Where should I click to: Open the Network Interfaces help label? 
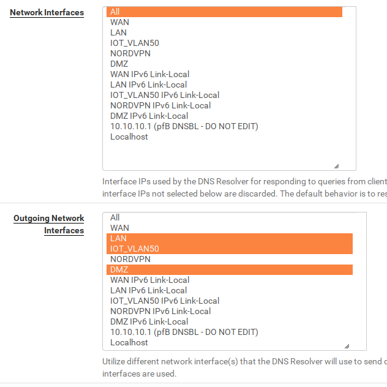(47, 12)
